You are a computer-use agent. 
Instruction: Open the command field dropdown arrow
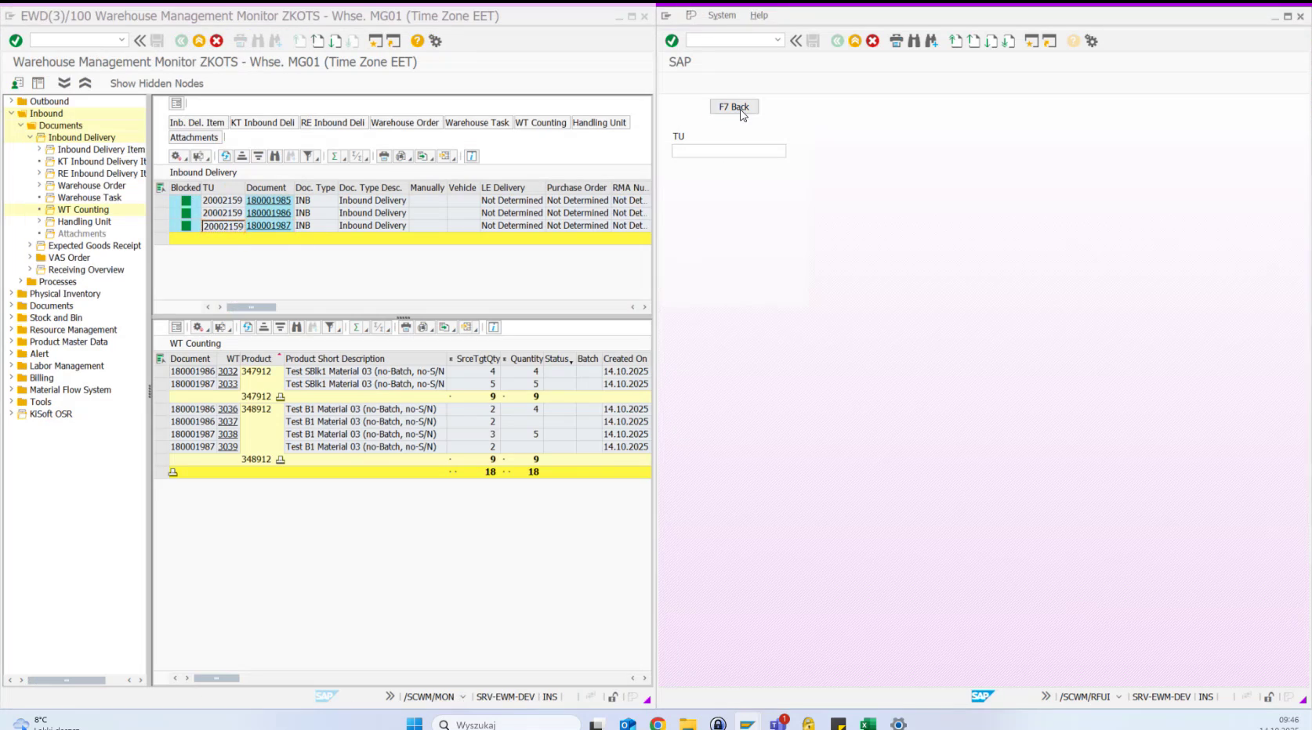point(121,38)
